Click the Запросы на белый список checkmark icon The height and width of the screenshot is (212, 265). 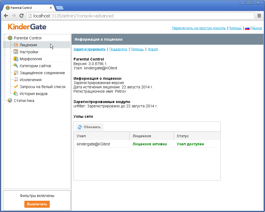pyautogui.click(x=16, y=87)
